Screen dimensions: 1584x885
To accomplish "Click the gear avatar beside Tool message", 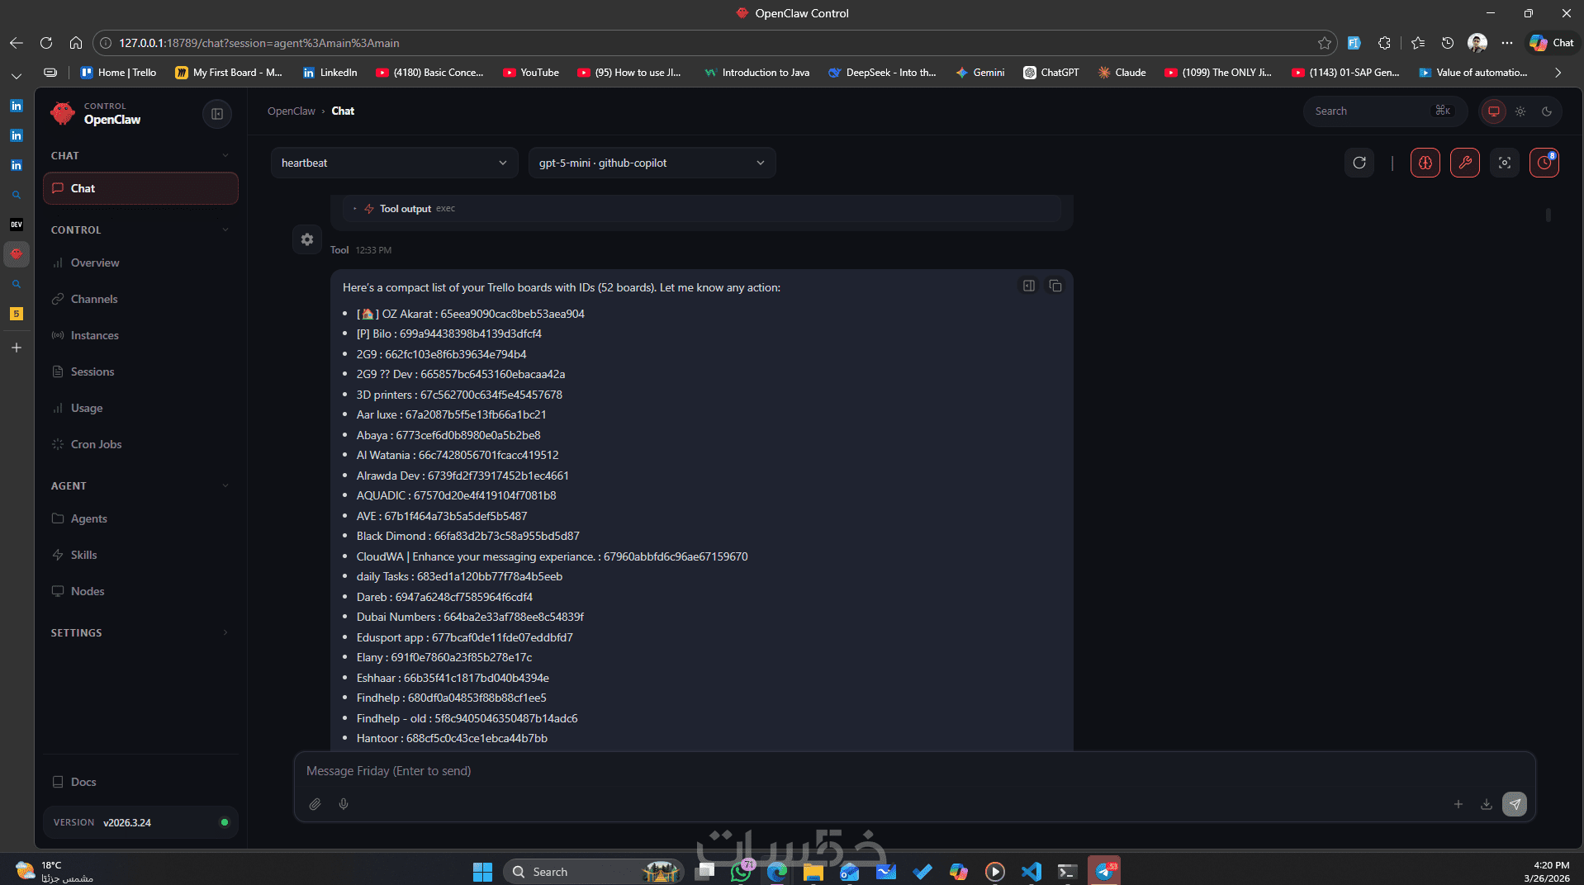I will pyautogui.click(x=307, y=239).
